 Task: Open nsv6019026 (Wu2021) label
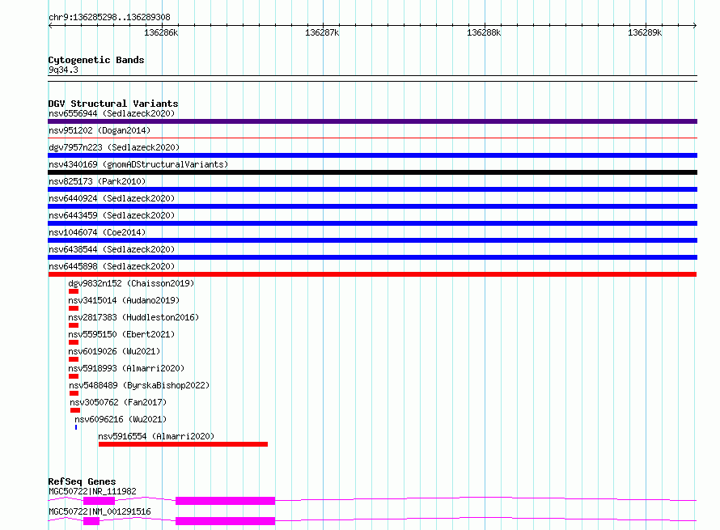pos(114,351)
